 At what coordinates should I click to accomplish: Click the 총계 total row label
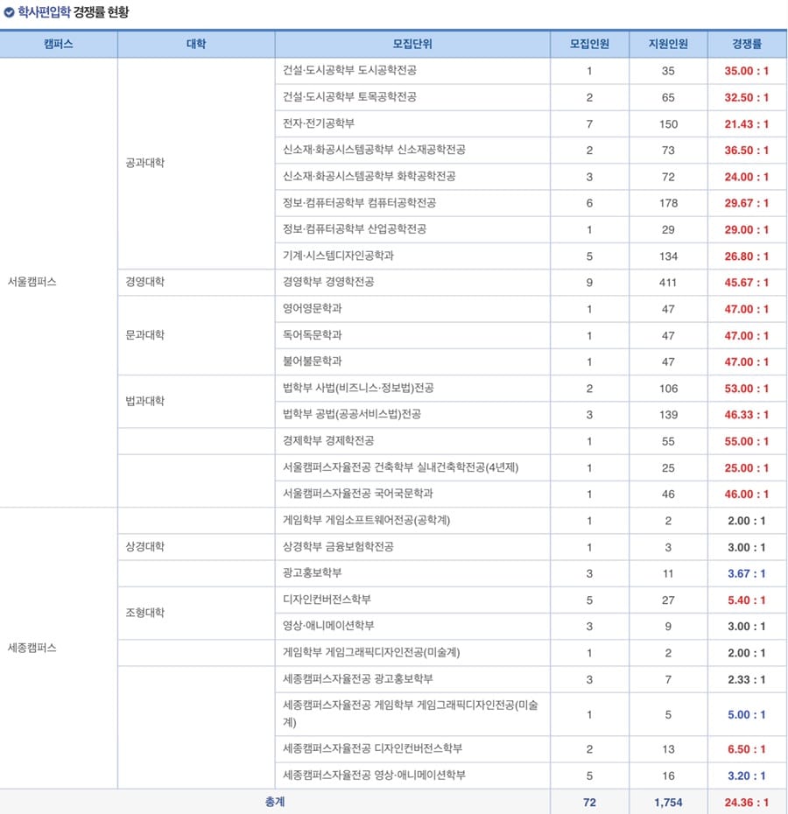coord(275,802)
